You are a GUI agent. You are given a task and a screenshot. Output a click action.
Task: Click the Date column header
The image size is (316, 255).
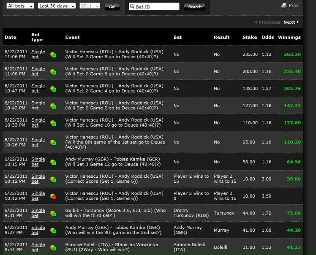tap(11, 37)
